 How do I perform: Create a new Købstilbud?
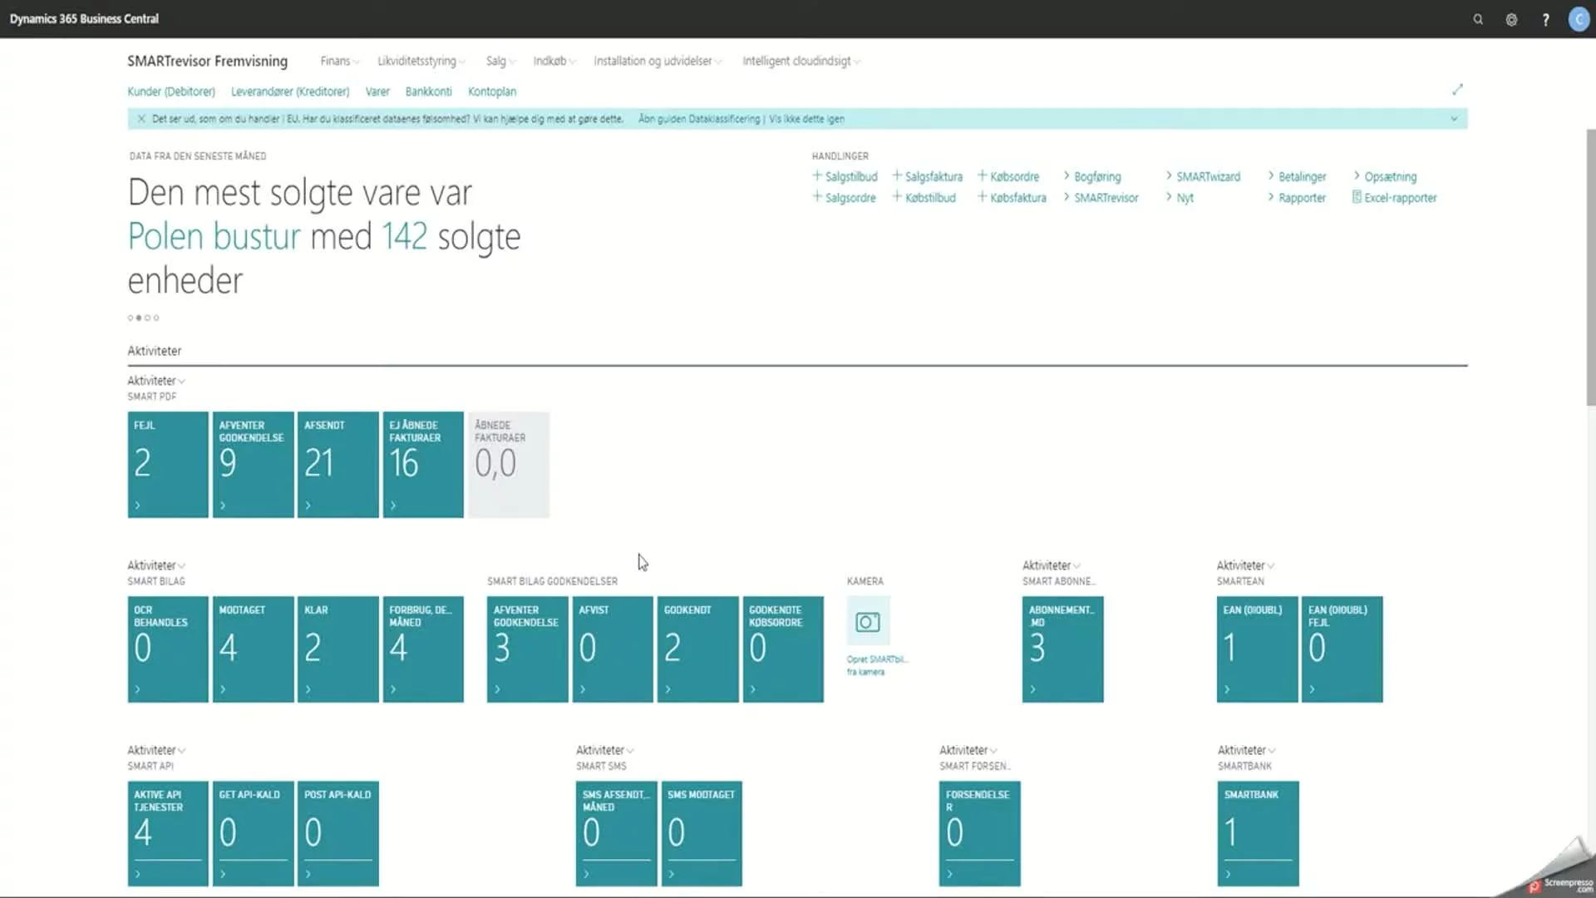click(x=924, y=198)
